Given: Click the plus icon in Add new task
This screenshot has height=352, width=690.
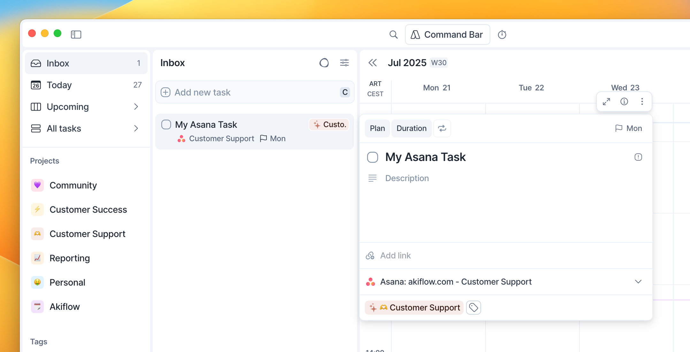Looking at the screenshot, I should [165, 92].
